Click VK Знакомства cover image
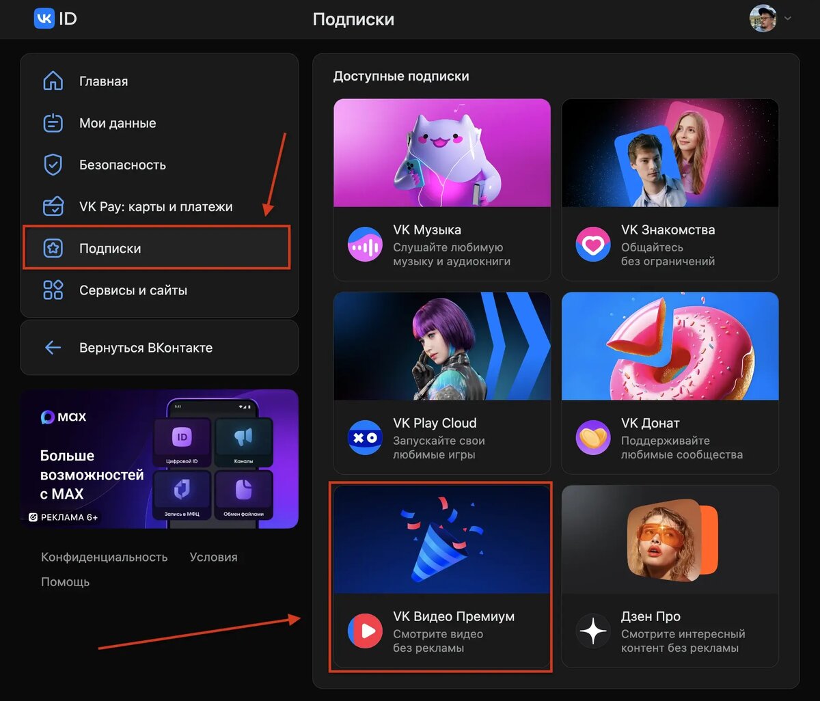 pos(670,153)
